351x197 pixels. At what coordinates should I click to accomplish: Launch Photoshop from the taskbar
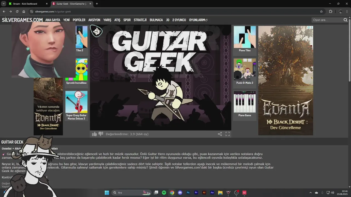tap(188, 193)
